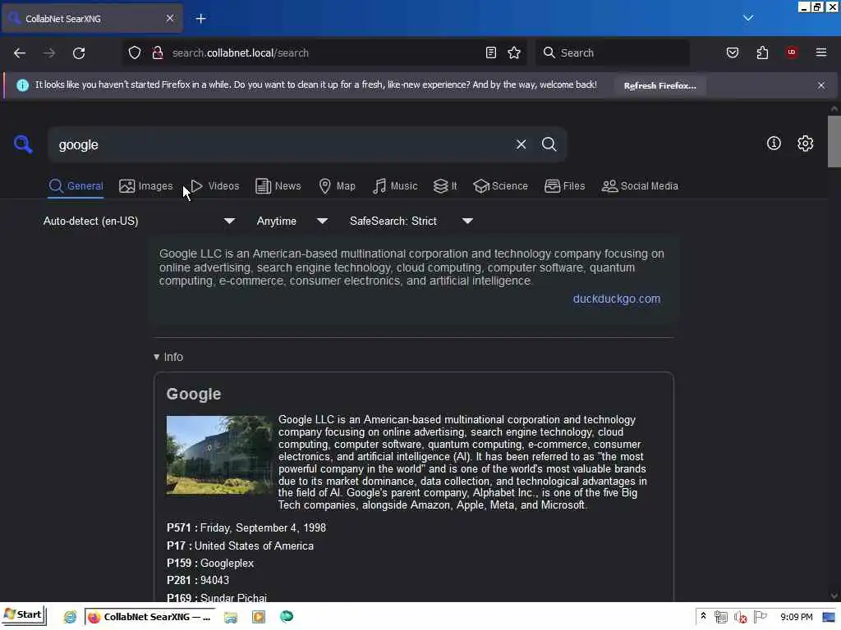Screen dimensions: 841x630
Task: Open the Action Center flag icon
Action: pos(760,617)
